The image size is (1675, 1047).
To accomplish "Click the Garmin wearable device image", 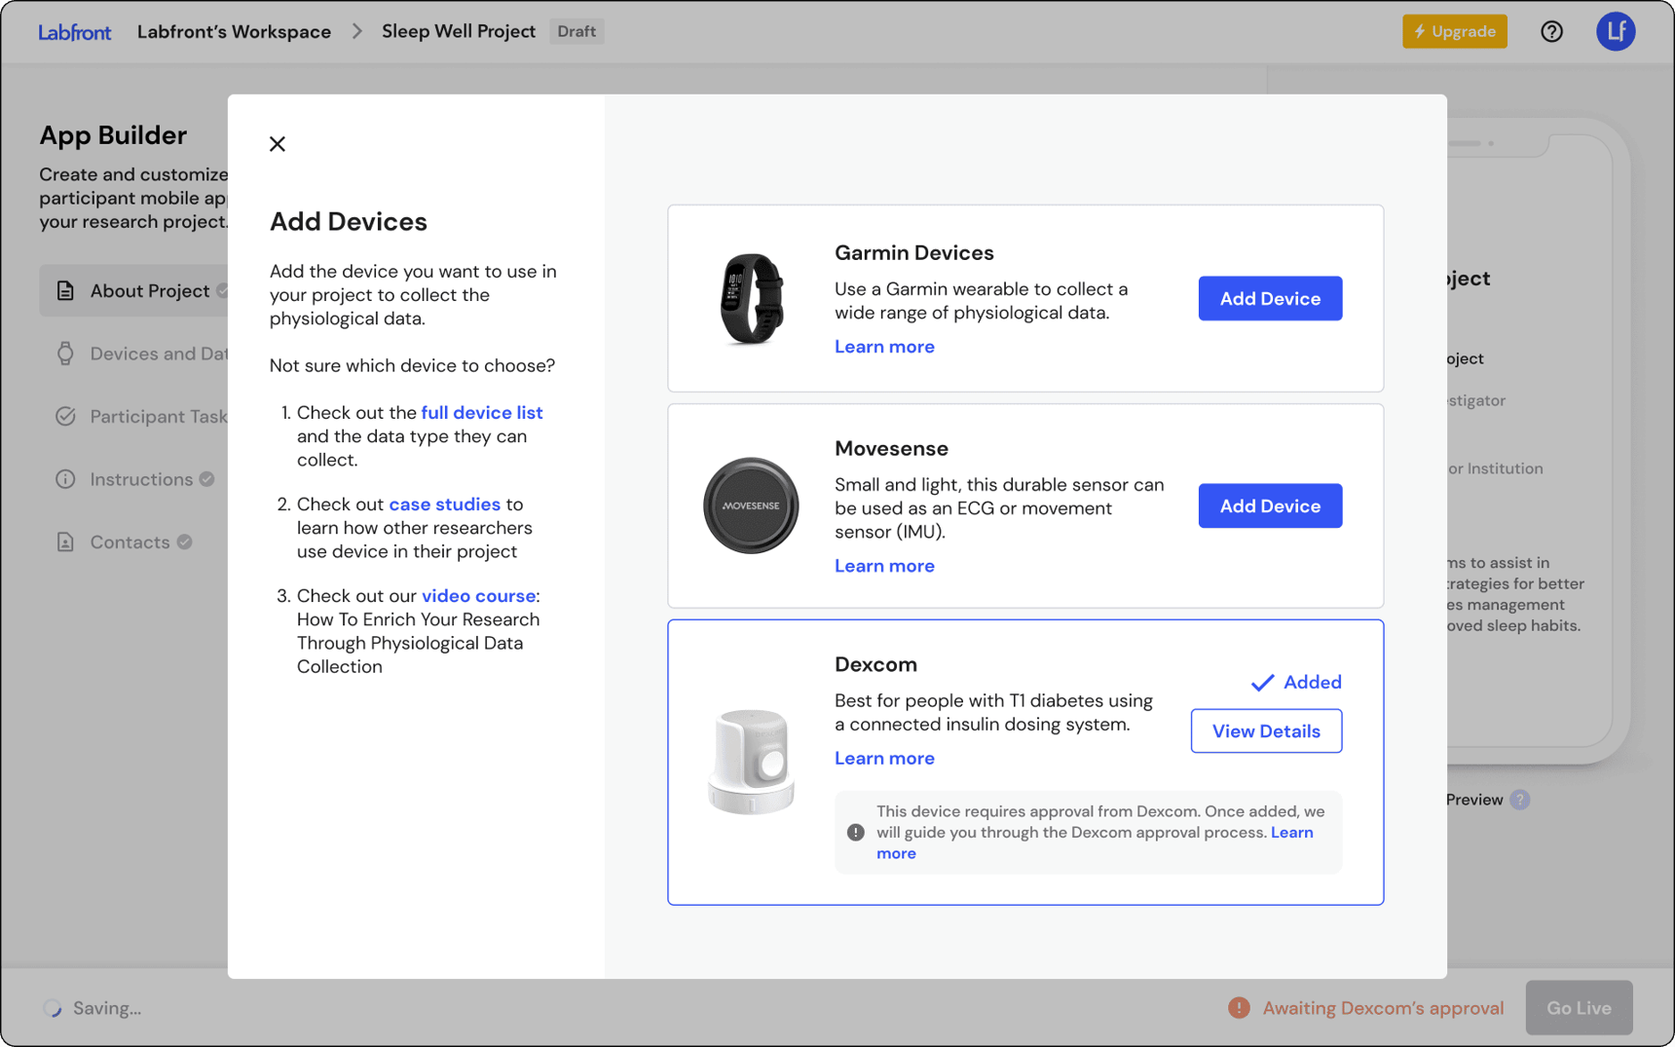I will (x=751, y=299).
